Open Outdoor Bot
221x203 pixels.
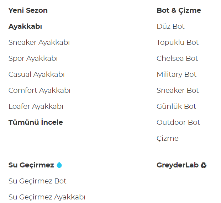tap(178, 122)
